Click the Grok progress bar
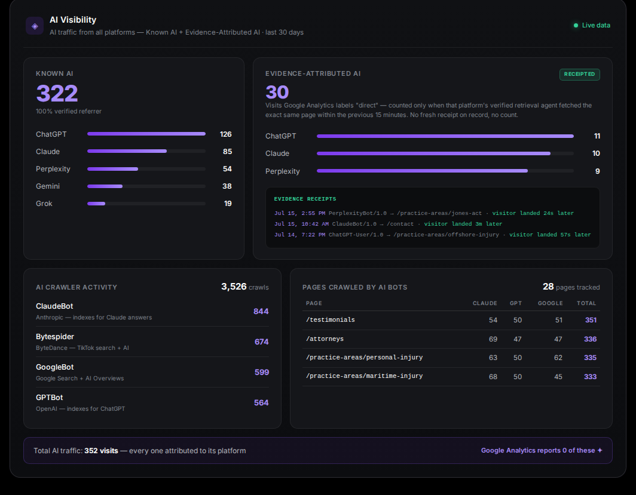This screenshot has width=636, height=495. (146, 204)
